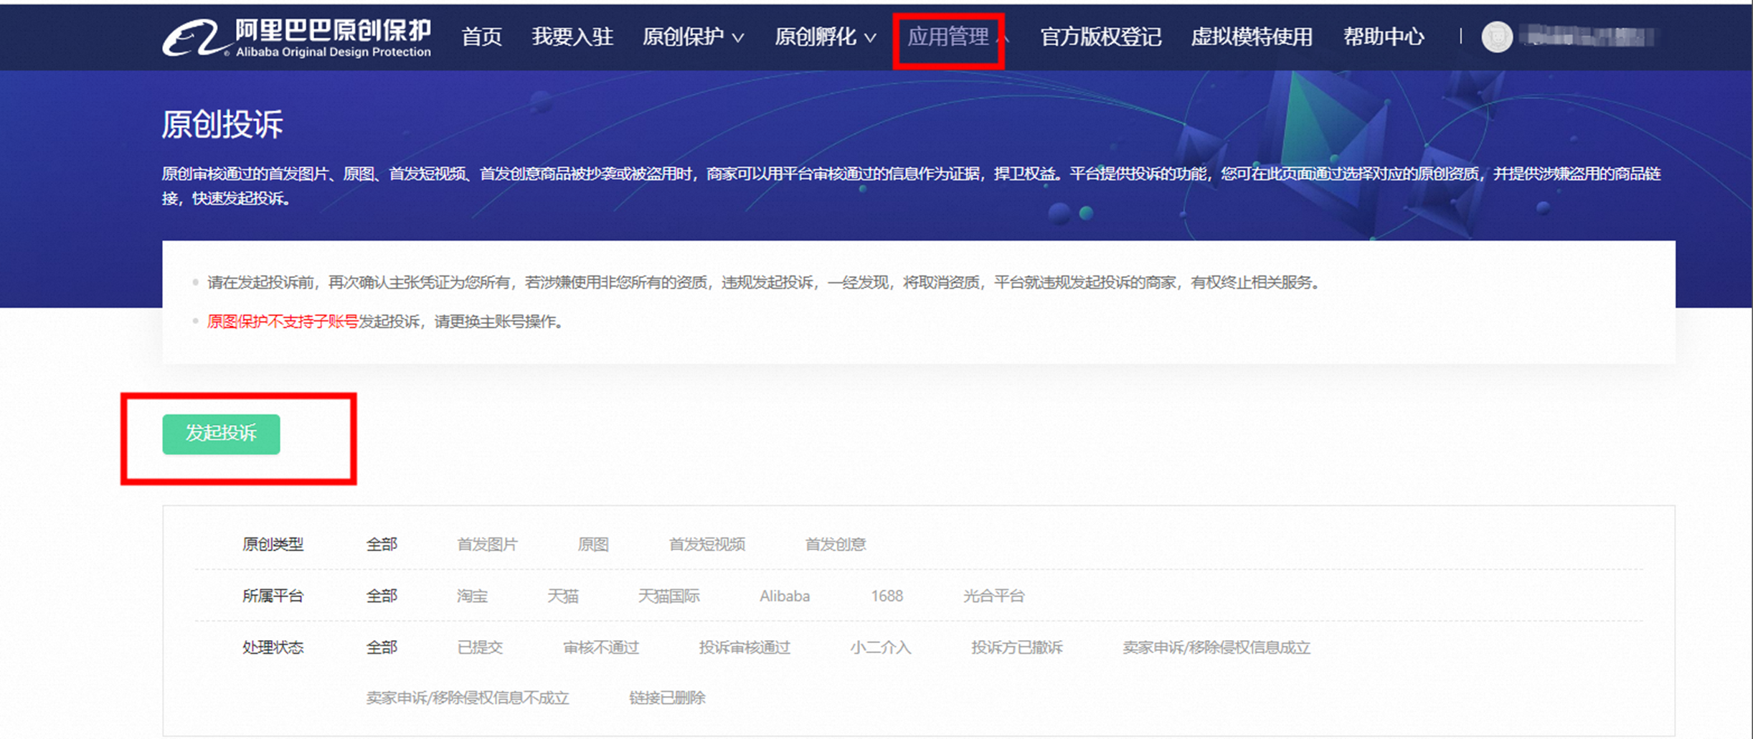Click the red 原图保护不支持子账号 notice text
The image size is (1753, 739).
pyautogui.click(x=283, y=322)
